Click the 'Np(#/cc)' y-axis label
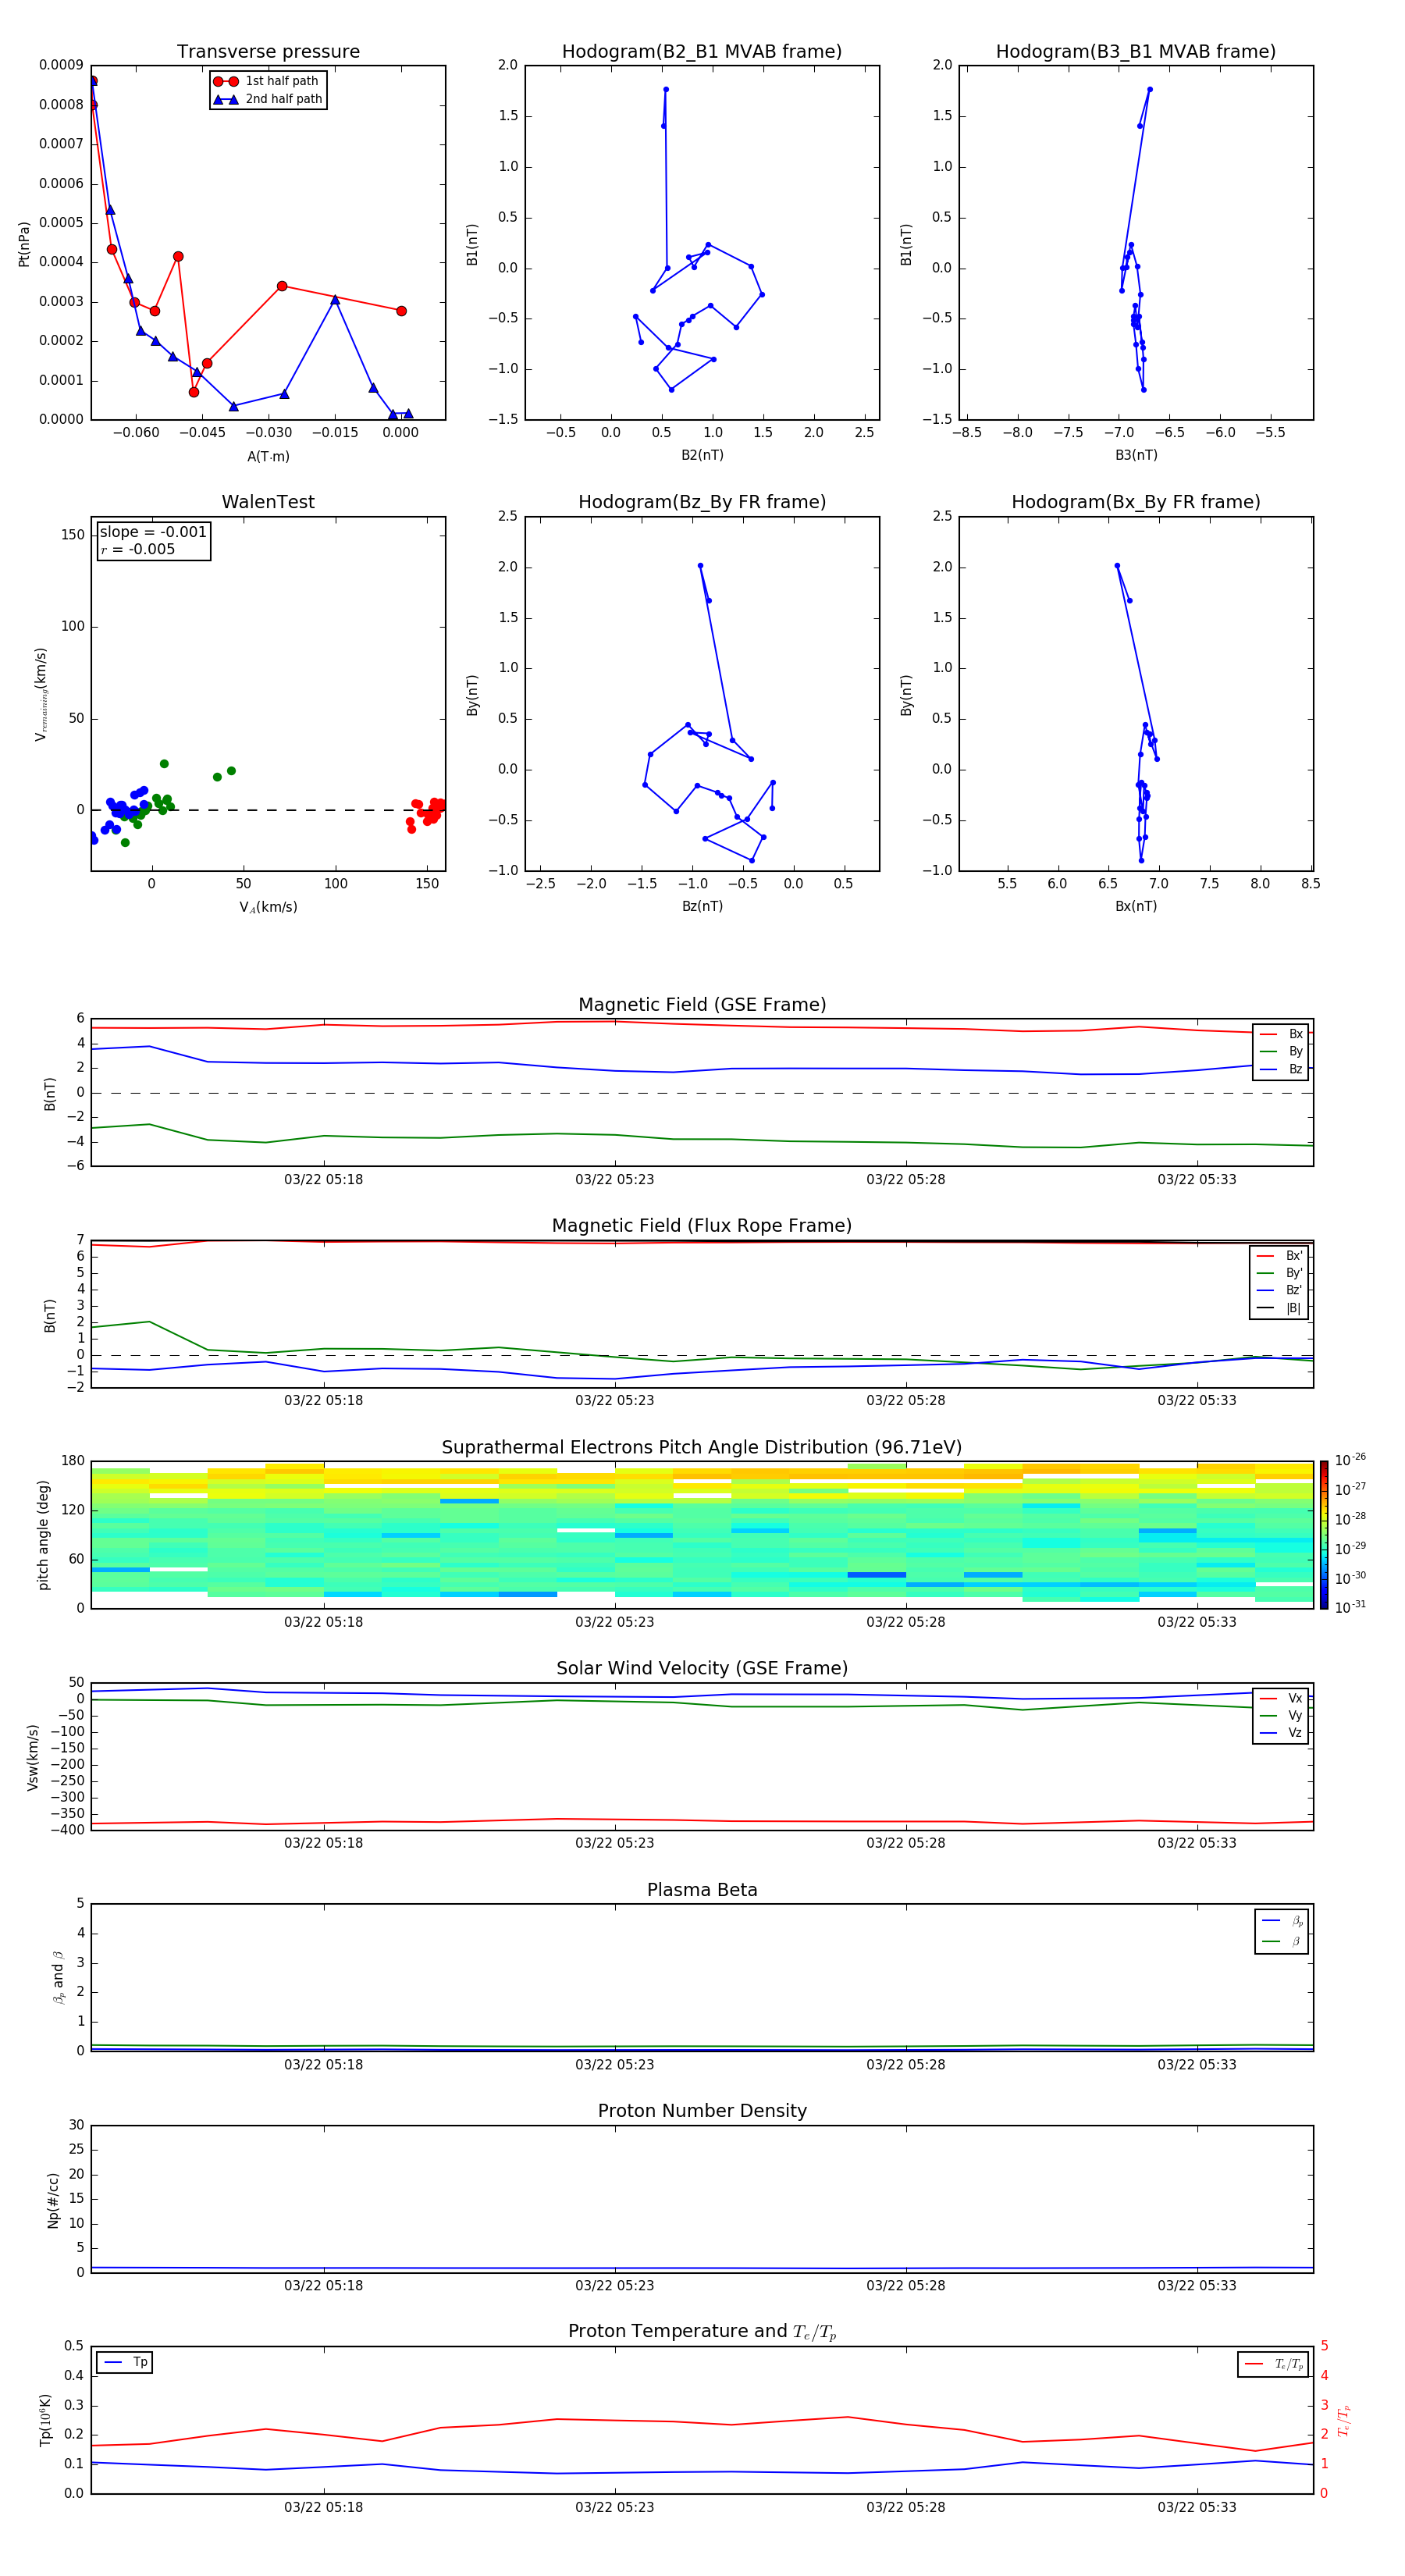Image resolution: width=1405 pixels, height=2576 pixels. [53, 2200]
